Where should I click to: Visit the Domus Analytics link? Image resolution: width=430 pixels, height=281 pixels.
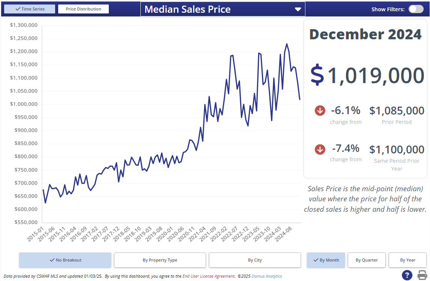click(266, 276)
